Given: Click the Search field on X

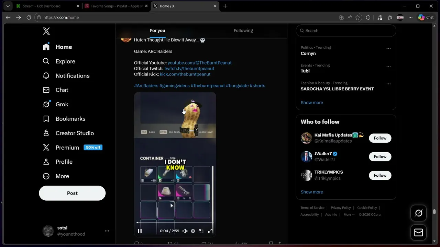Looking at the screenshot, I should pos(346,31).
